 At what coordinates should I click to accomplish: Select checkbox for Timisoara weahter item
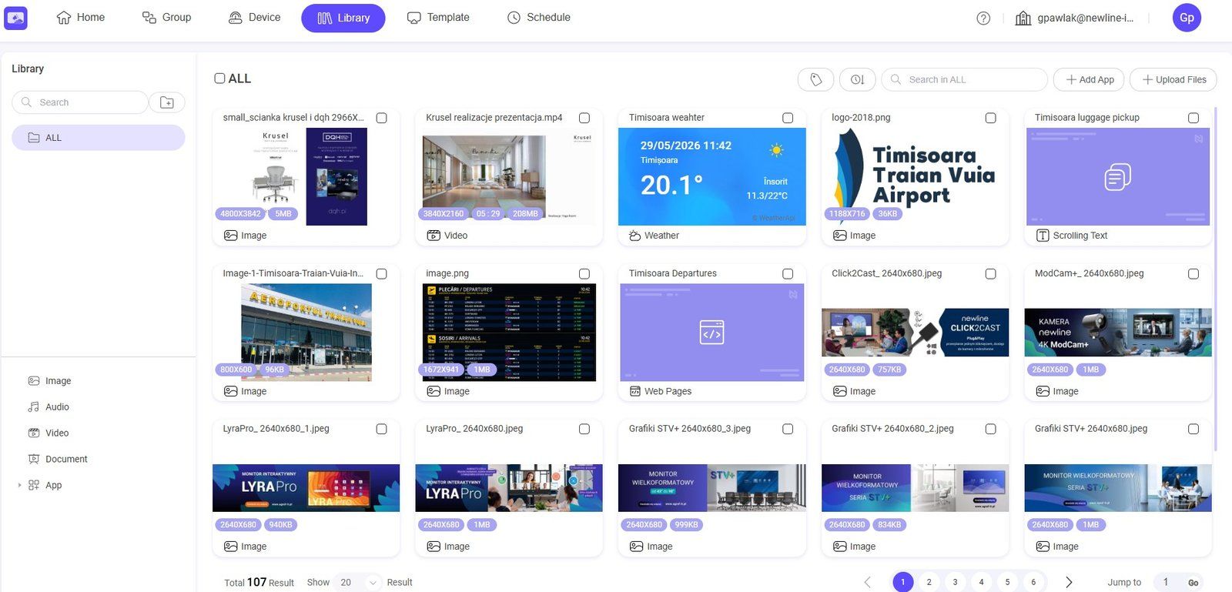tap(788, 118)
